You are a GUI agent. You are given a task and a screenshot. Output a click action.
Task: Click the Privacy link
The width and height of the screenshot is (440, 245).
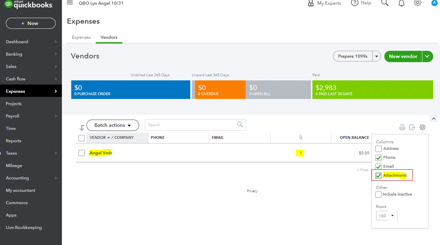[x=252, y=191]
